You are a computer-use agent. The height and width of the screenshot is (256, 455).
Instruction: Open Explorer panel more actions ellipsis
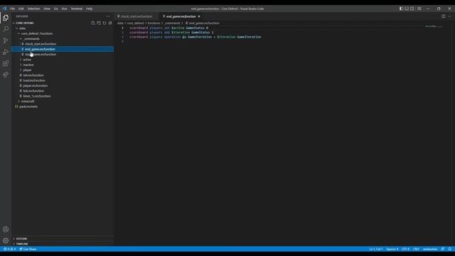pos(108,16)
